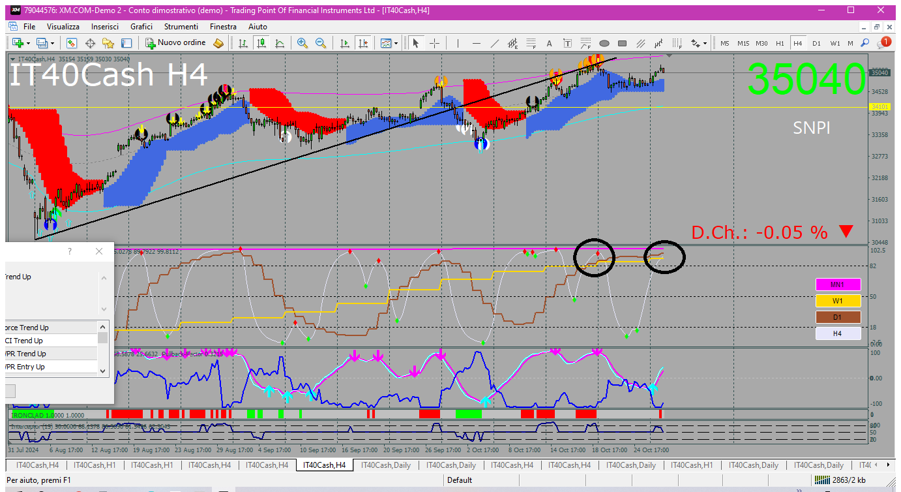901x492 pixels.
Task: Open the Inserisci menu
Action: 105,27
